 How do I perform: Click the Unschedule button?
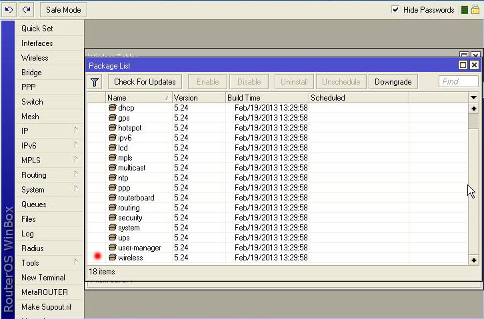point(341,82)
